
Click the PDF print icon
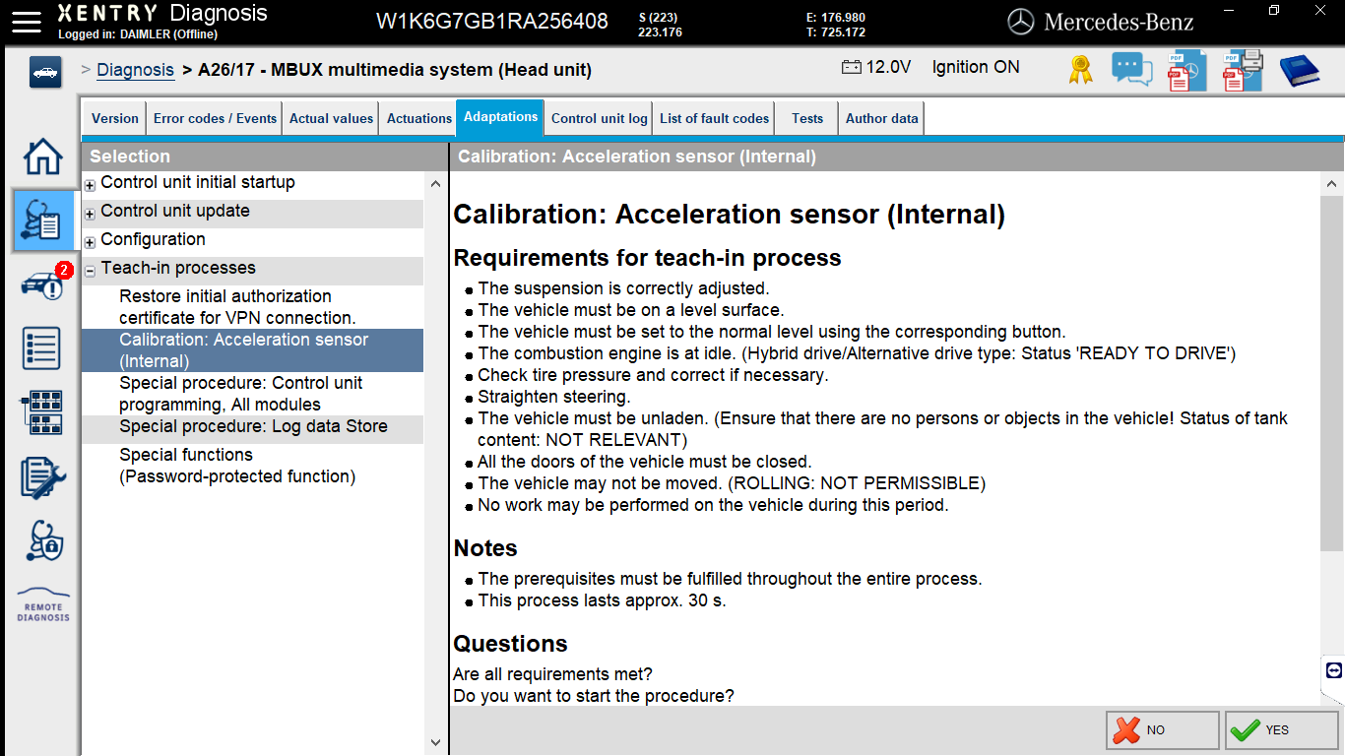1242,70
